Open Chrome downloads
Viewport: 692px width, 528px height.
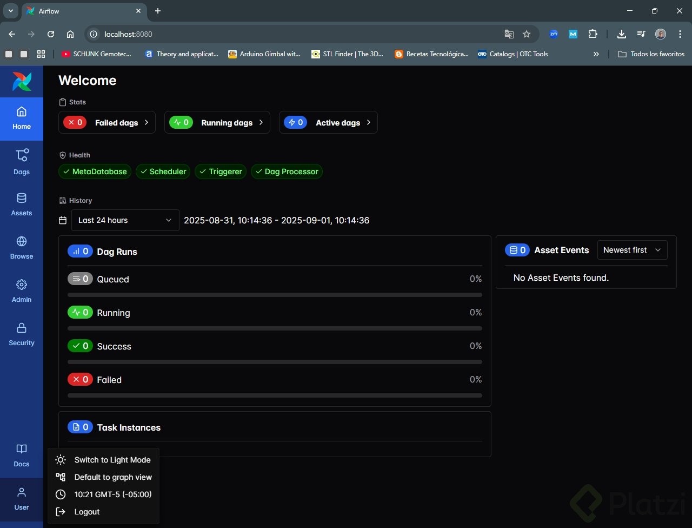click(622, 34)
